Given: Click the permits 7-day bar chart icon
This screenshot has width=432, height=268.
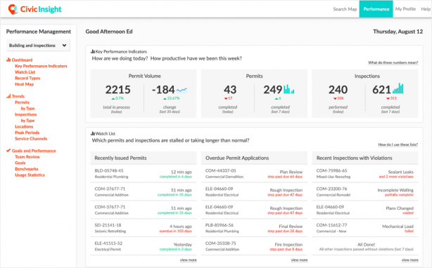Looking at the screenshot, I should tap(288, 89).
